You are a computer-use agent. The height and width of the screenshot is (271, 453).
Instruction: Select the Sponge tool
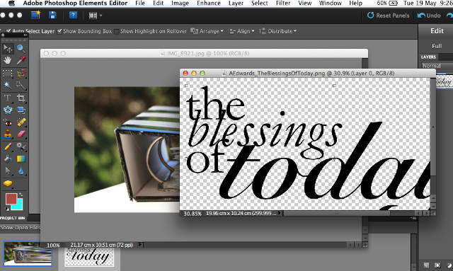click(x=8, y=183)
